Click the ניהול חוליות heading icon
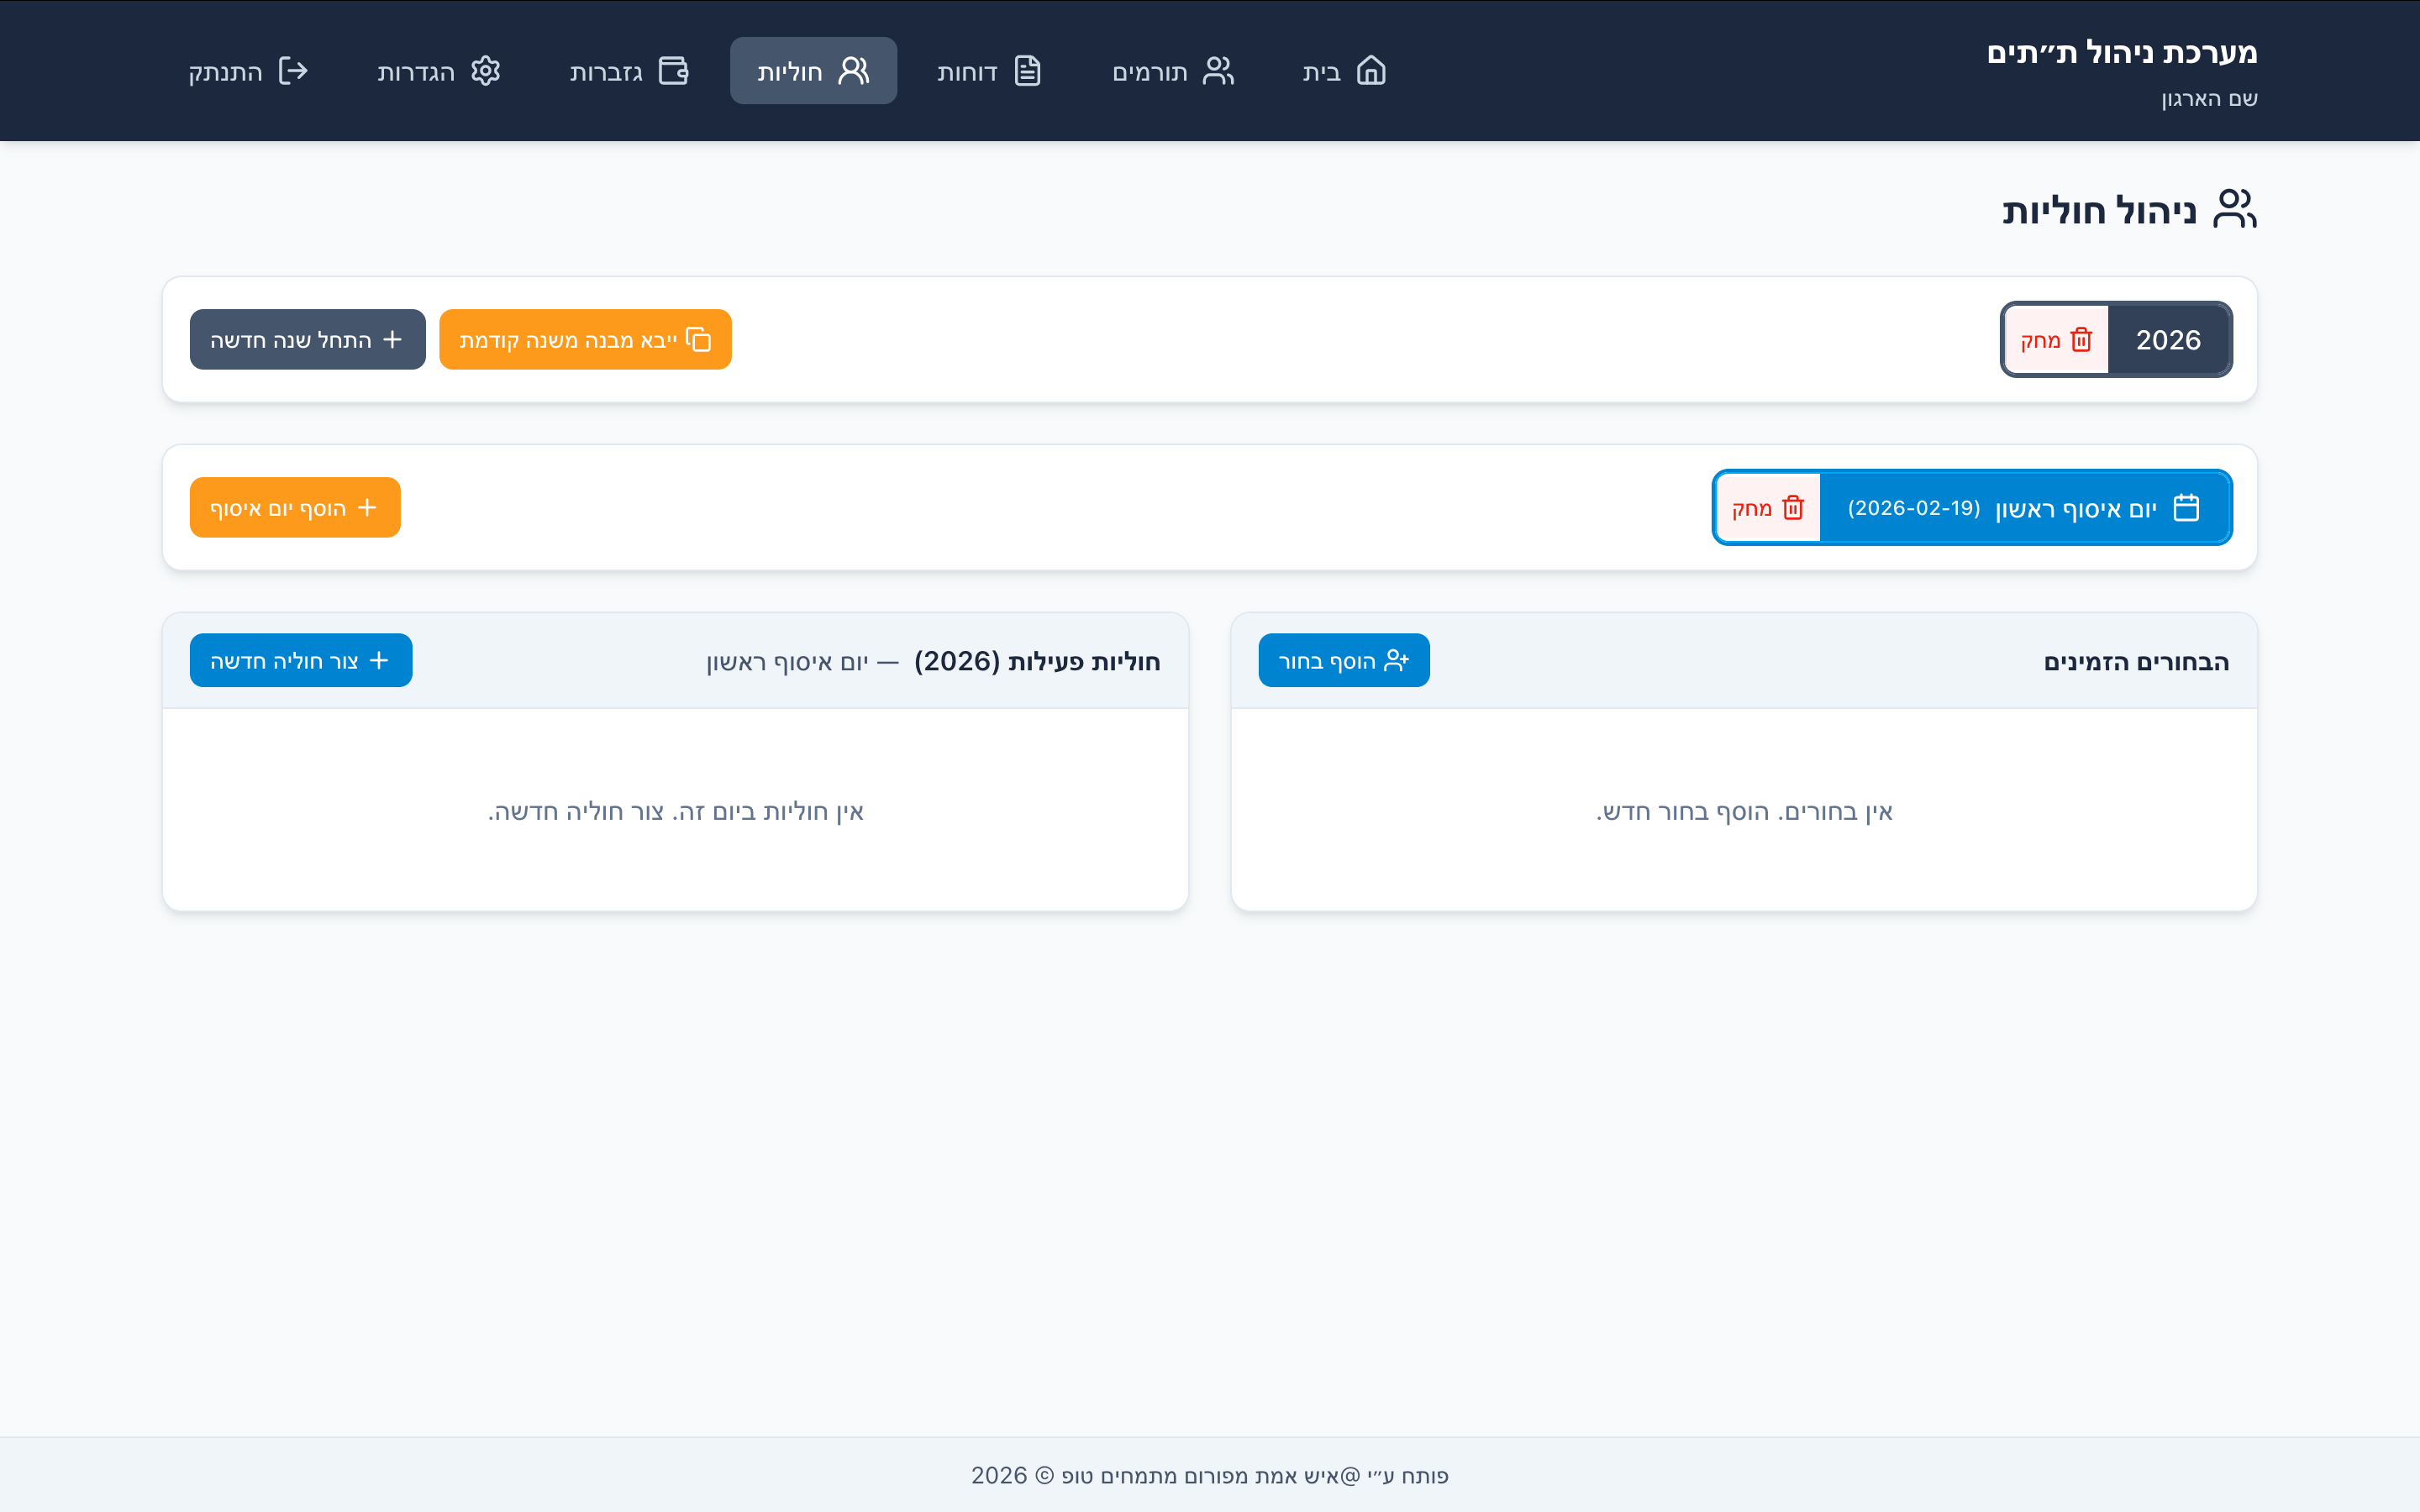Image resolution: width=2420 pixels, height=1512 pixels. (2234, 210)
